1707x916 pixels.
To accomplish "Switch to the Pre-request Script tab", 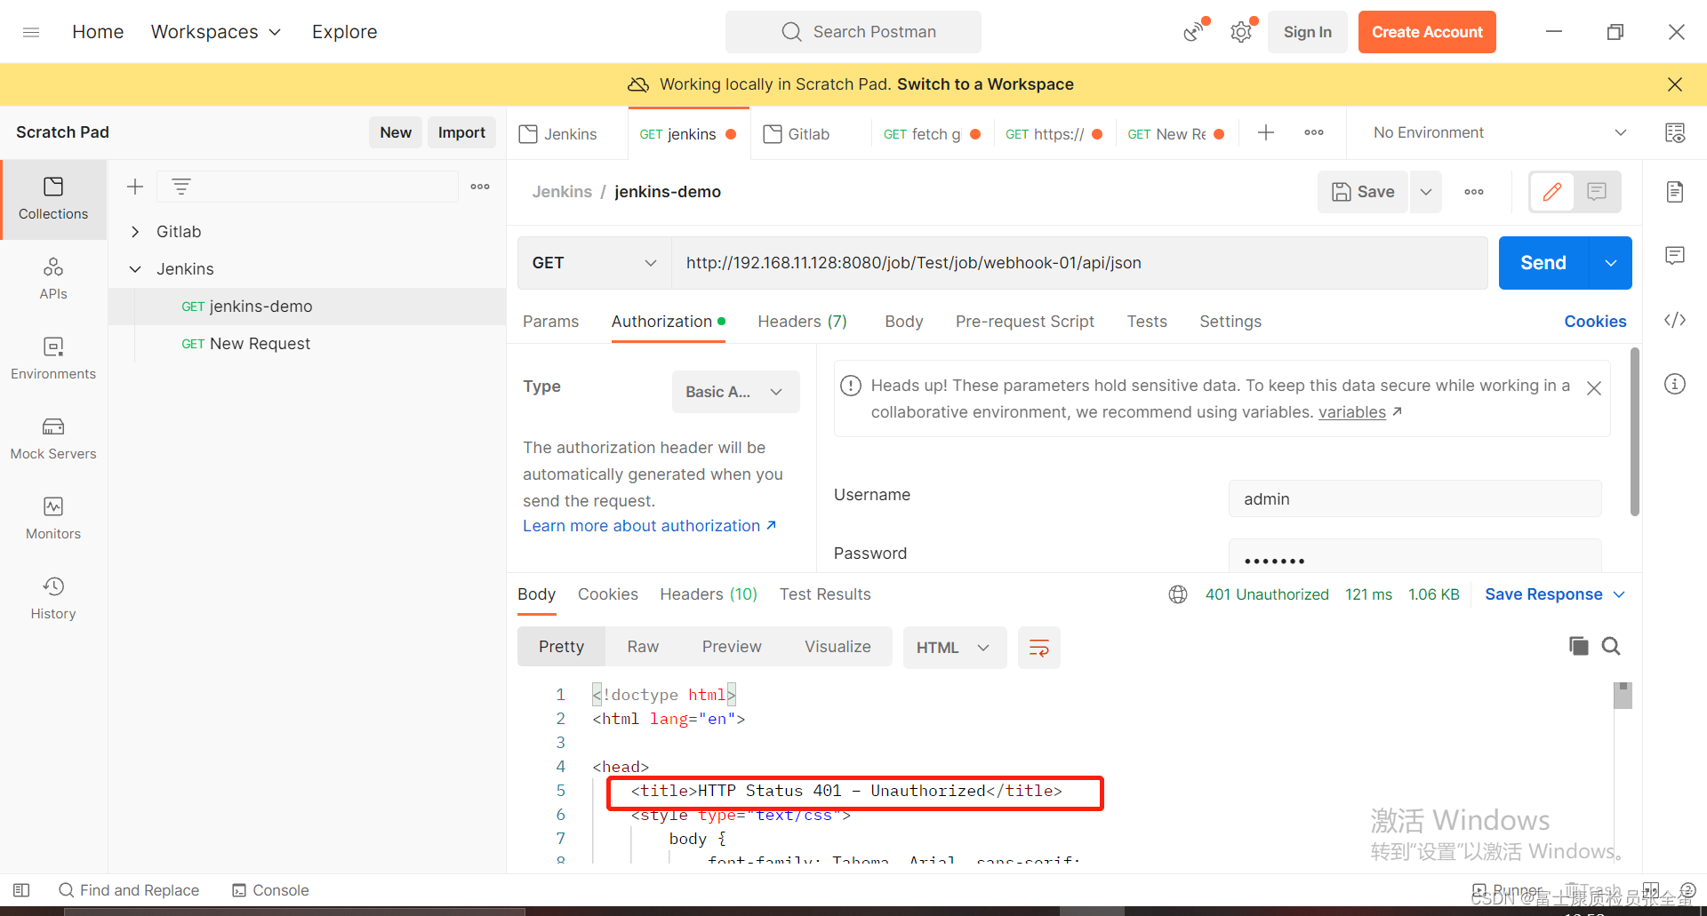I will point(1024,322).
